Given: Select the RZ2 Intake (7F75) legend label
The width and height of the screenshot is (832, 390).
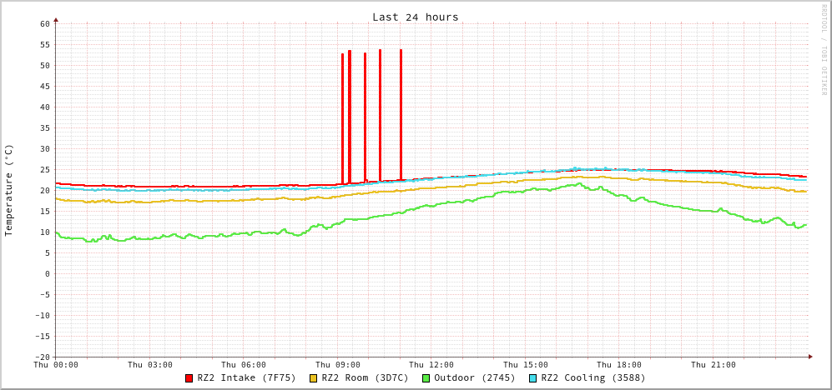Looking at the screenshot, I should [x=246, y=377].
